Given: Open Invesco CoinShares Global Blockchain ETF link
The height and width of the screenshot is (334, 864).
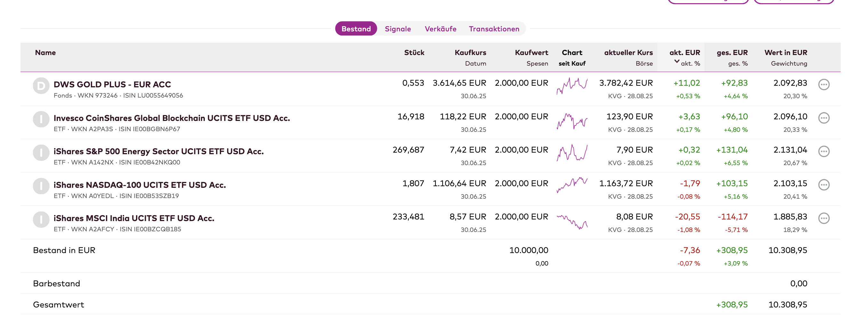Looking at the screenshot, I should (x=172, y=118).
